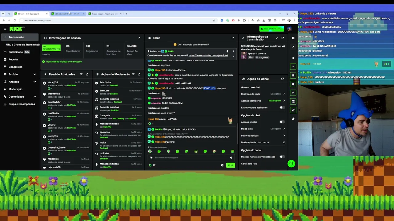Switch to the Prizao Stream browser tab
The width and height of the screenshot is (394, 221).
click(x=104, y=14)
